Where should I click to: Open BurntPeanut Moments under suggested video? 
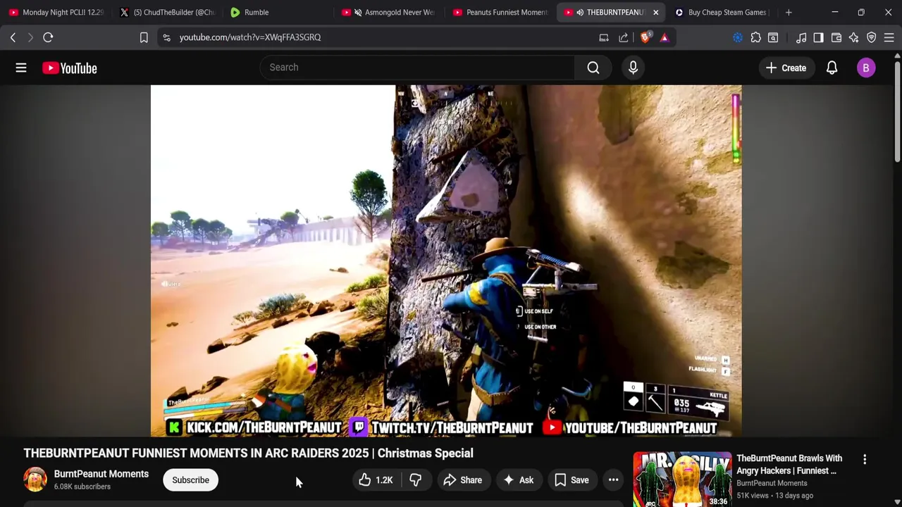(x=772, y=483)
